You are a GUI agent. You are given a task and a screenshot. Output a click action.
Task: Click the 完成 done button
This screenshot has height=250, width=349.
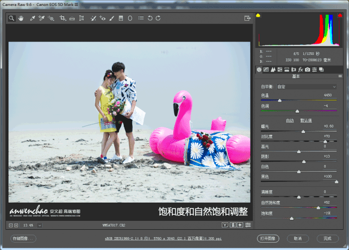click(328, 239)
